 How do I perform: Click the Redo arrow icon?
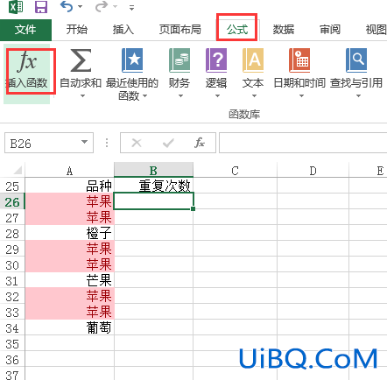coord(102,6)
